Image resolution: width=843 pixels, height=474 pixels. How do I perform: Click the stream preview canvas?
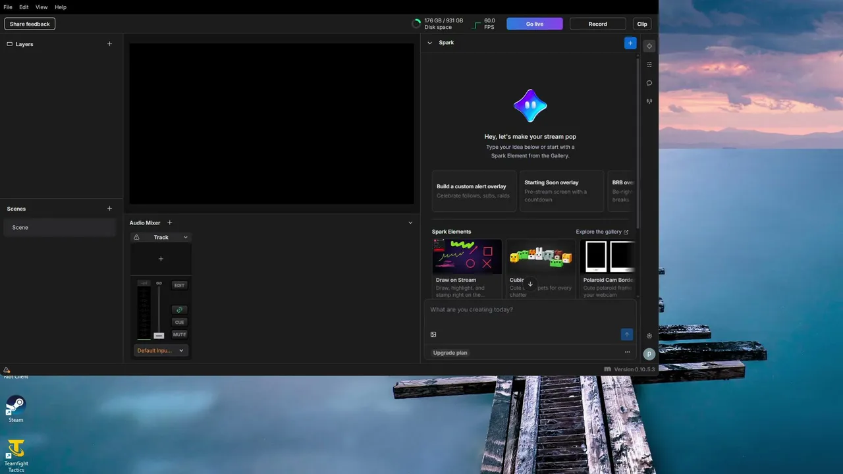tap(271, 124)
